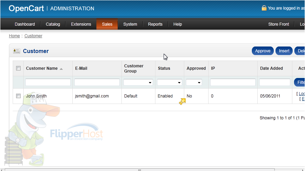Sort by IP column header
Viewport: 305px width, 171px height.
tap(213, 68)
